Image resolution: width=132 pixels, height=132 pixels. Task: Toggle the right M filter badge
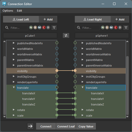click(111, 28)
